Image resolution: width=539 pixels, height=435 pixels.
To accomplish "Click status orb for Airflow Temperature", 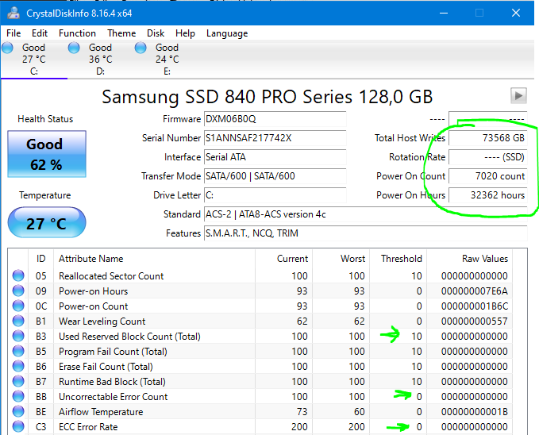I will (x=18, y=412).
